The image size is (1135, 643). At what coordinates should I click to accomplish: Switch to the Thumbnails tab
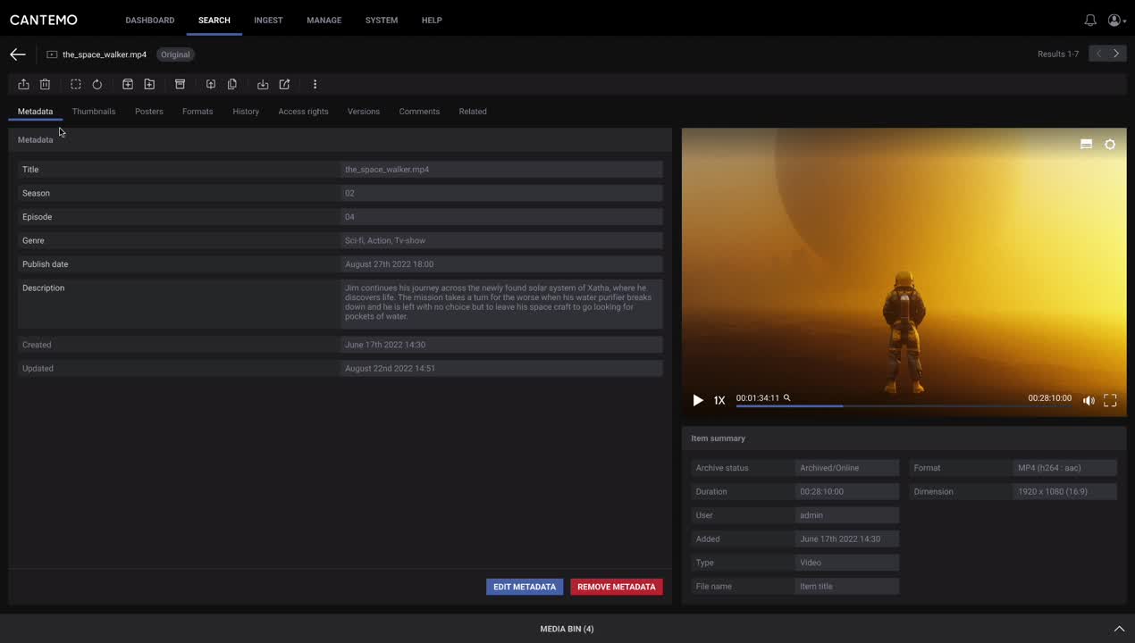pos(94,112)
